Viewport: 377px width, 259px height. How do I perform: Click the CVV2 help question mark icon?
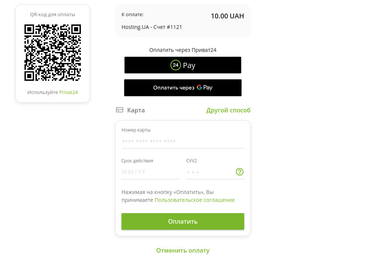(x=239, y=172)
